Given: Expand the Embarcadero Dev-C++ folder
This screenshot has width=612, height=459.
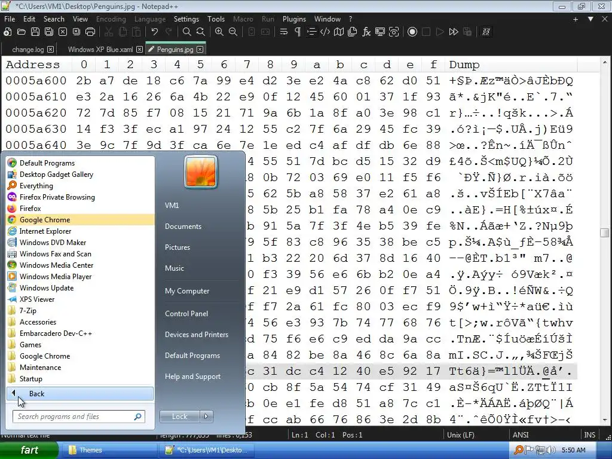Looking at the screenshot, I should coord(80,333).
